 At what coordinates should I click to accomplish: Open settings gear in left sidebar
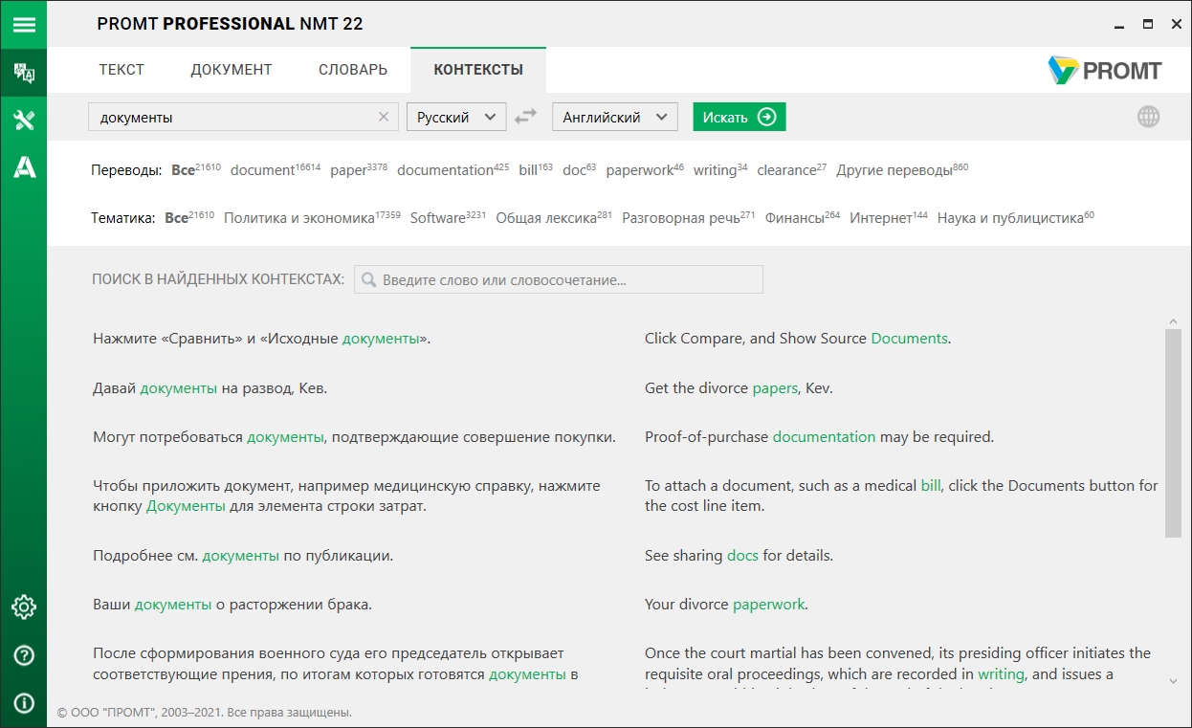point(23,607)
